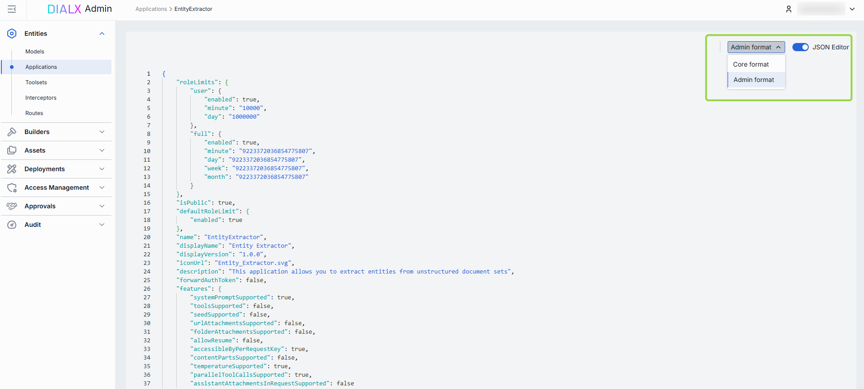Viewport: 864px width, 389px height.
Task: Disable the JSON Editor toggle
Action: pyautogui.click(x=800, y=47)
